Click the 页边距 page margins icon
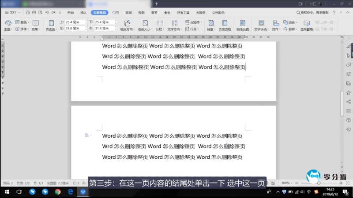Screen dimensions: 353x198 (x=51, y=25)
